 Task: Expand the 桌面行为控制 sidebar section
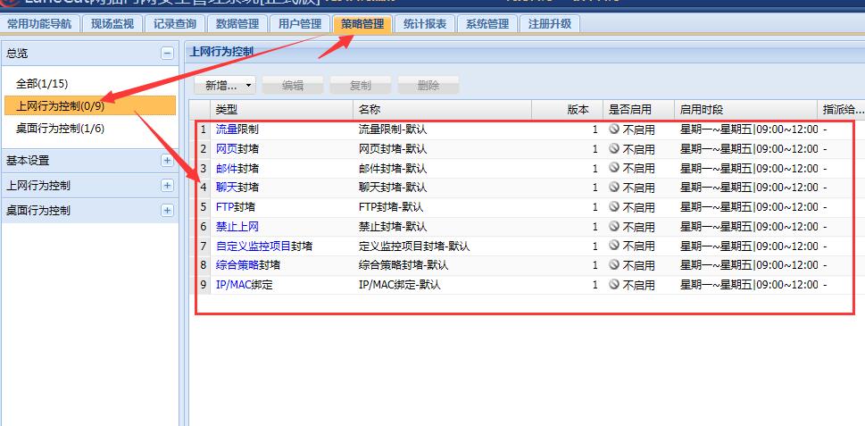(167, 211)
